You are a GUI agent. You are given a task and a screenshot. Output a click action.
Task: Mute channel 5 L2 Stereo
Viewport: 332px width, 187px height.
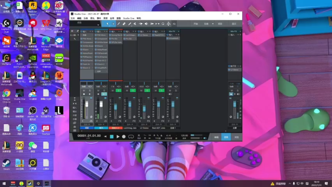coord(141,91)
